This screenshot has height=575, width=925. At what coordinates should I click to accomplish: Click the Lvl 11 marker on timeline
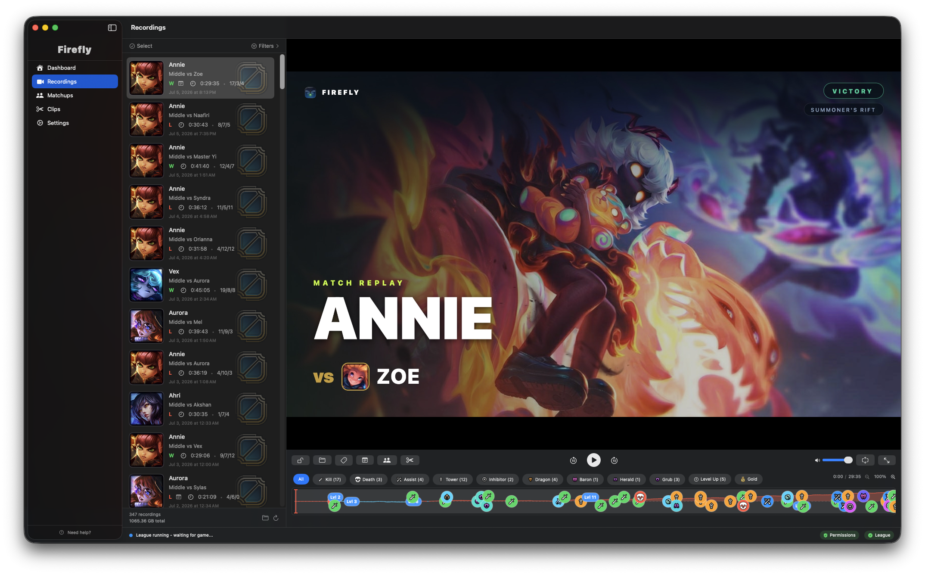tap(590, 497)
